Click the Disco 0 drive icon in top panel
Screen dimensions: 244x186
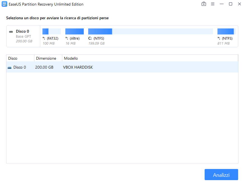pyautogui.click(x=11, y=32)
